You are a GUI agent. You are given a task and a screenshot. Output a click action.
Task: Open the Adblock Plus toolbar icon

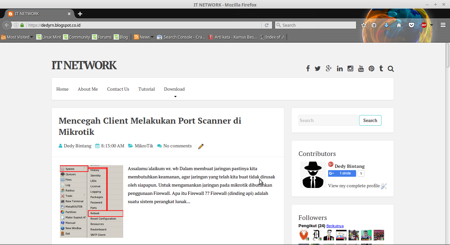tap(424, 25)
